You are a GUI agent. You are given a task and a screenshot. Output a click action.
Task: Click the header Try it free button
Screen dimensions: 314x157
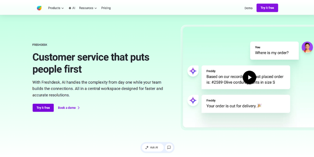267,8
